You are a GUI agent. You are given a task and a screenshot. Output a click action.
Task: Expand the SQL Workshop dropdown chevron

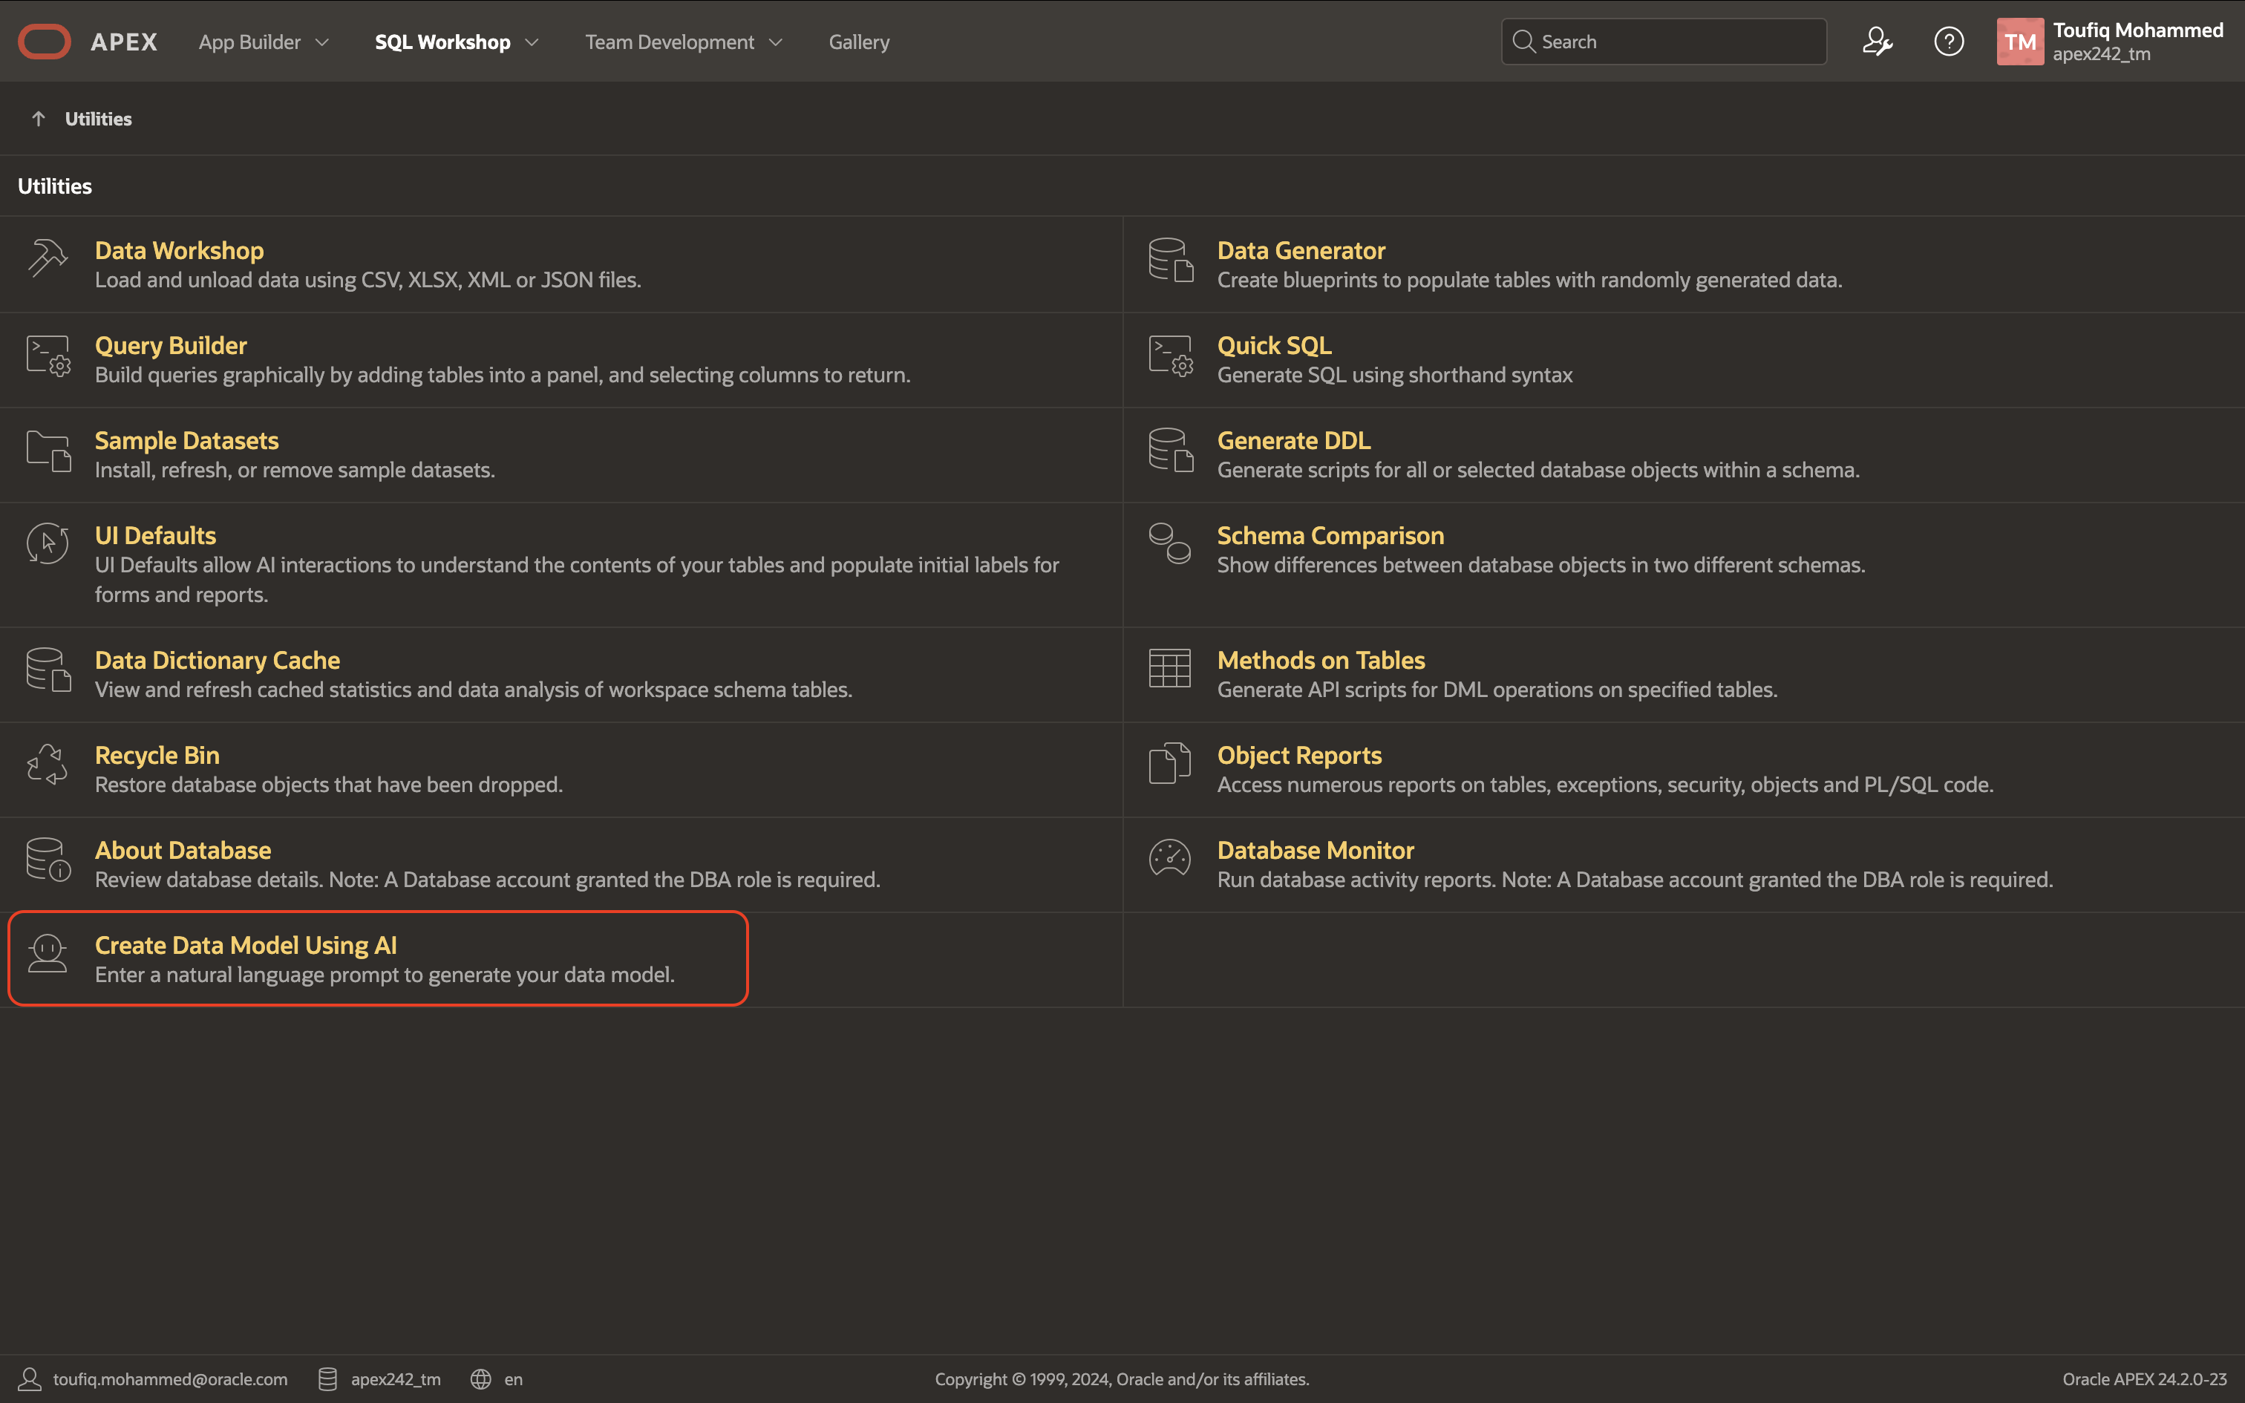(x=532, y=43)
